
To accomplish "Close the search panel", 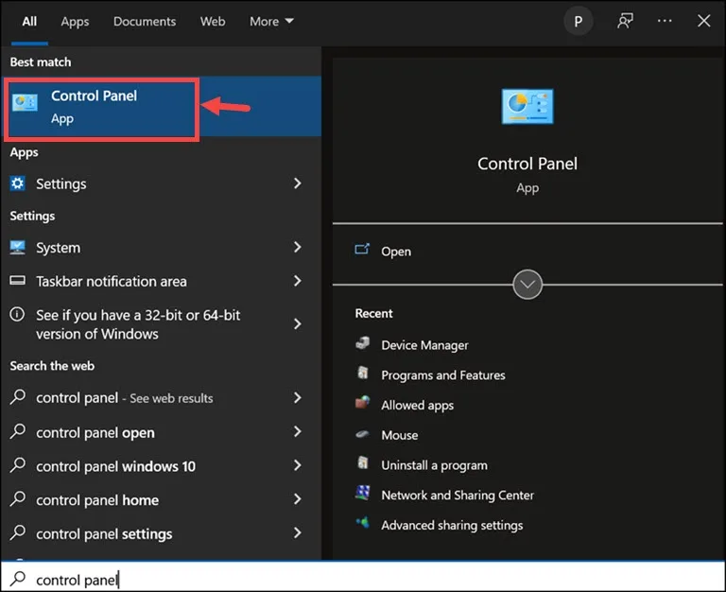I will [703, 21].
